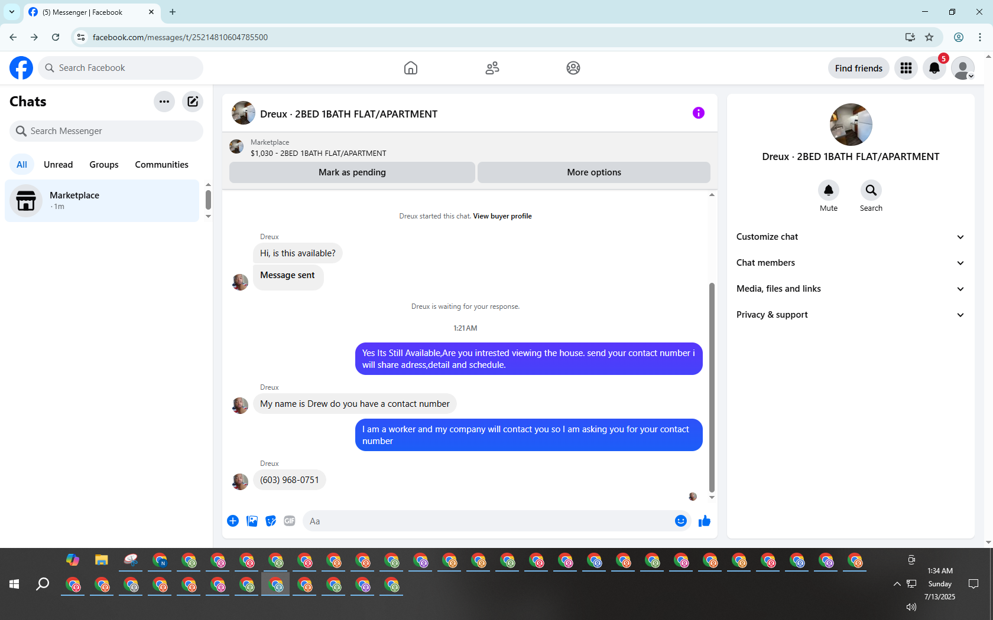Click conversation header listing thumbnail
The image size is (993, 620).
[x=244, y=113]
